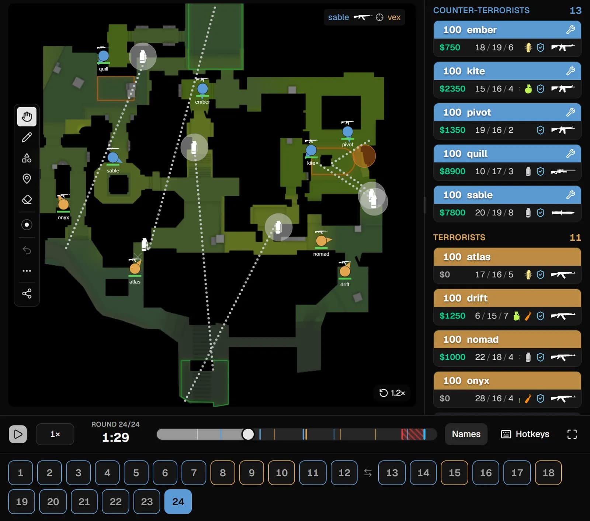Jump to round 8

coord(223,473)
